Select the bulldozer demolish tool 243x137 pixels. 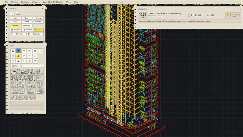click(13, 51)
